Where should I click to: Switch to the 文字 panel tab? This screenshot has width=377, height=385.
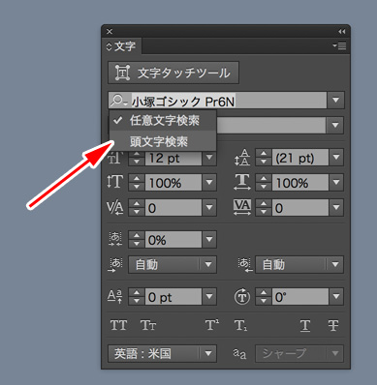[x=121, y=46]
